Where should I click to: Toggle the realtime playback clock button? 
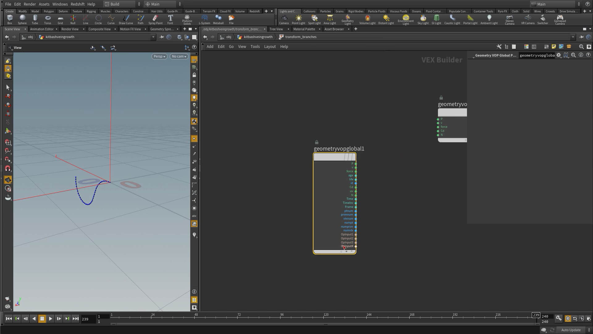[568, 319]
